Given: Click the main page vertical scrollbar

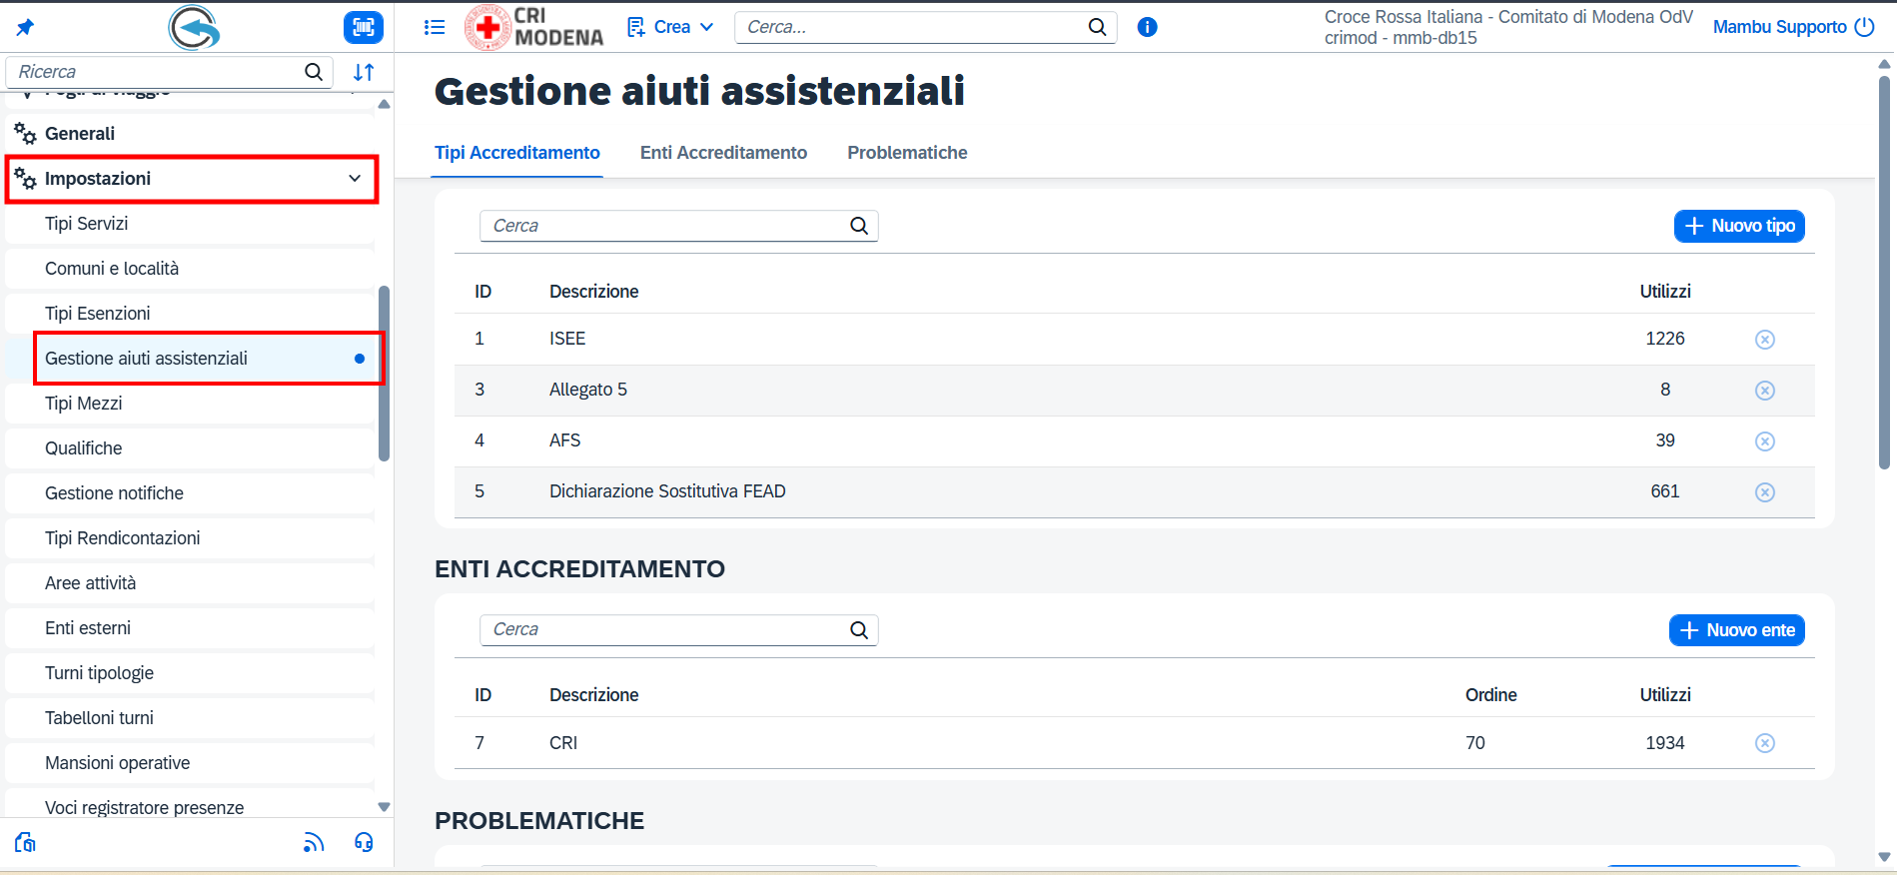Looking at the screenshot, I should [1884, 270].
